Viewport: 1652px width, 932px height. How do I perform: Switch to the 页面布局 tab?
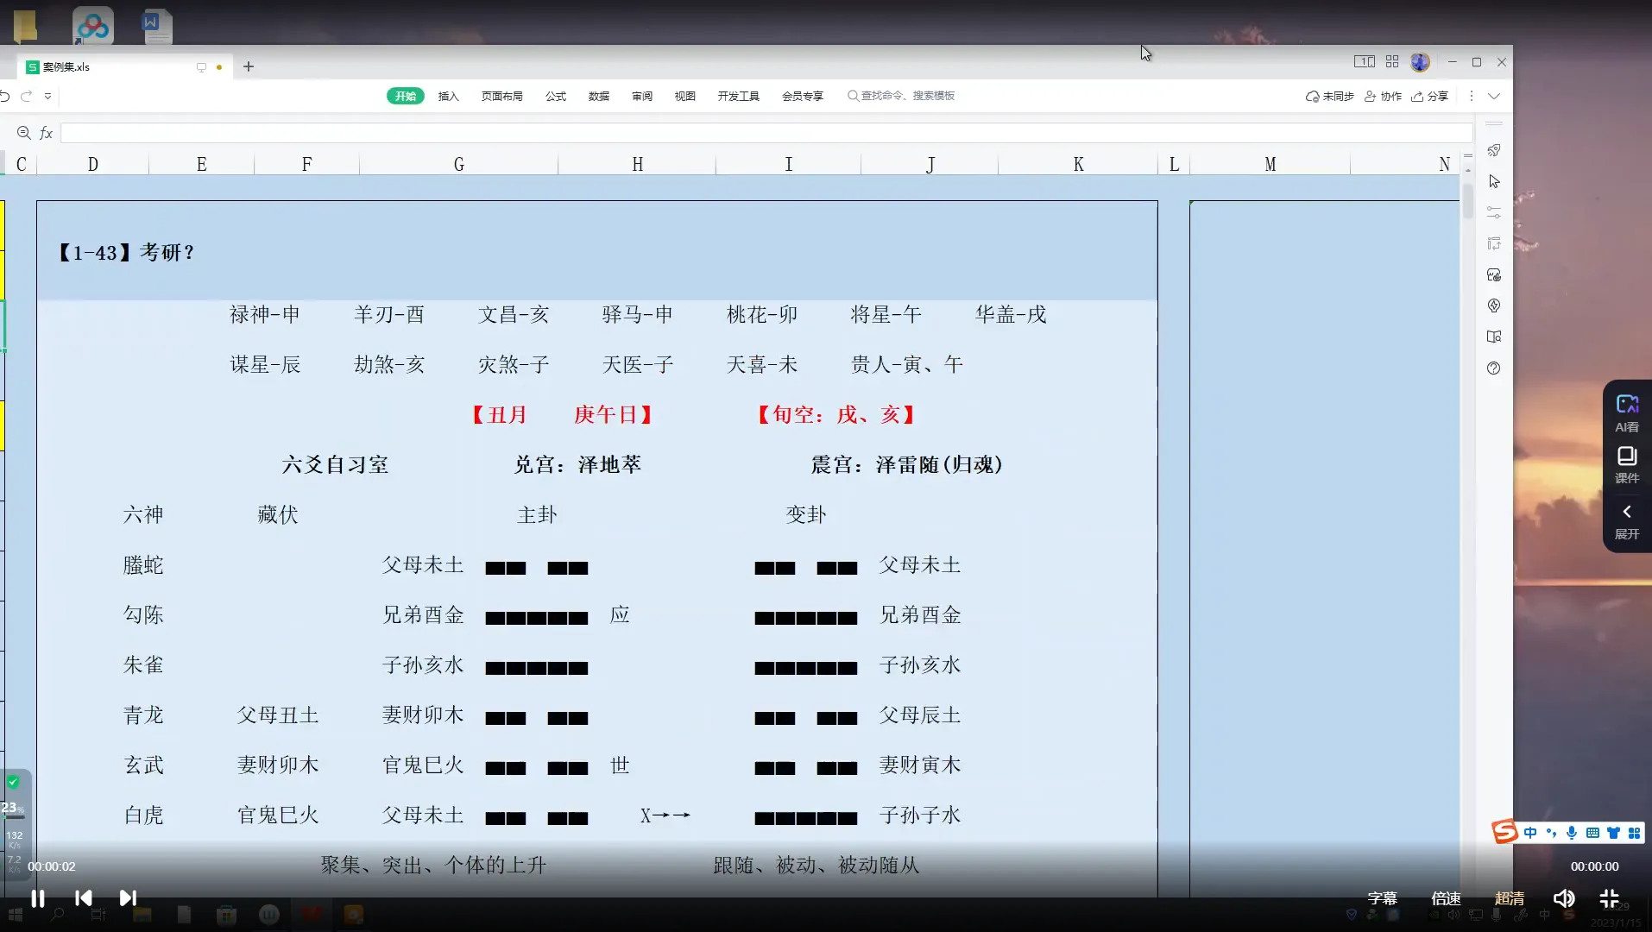[x=502, y=96]
